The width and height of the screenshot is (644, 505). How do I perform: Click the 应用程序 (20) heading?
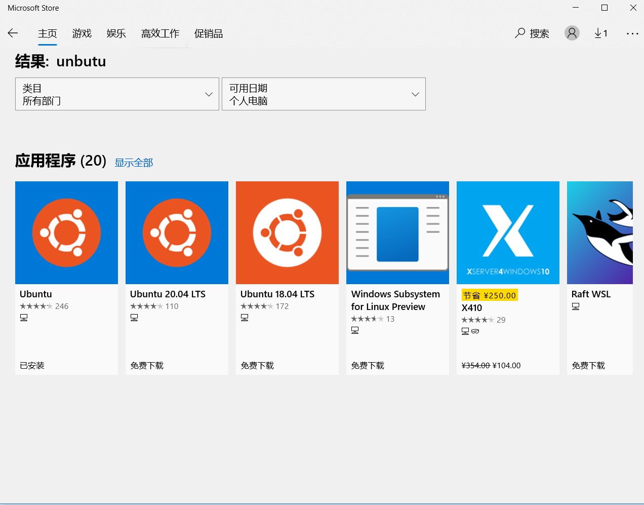(x=61, y=161)
